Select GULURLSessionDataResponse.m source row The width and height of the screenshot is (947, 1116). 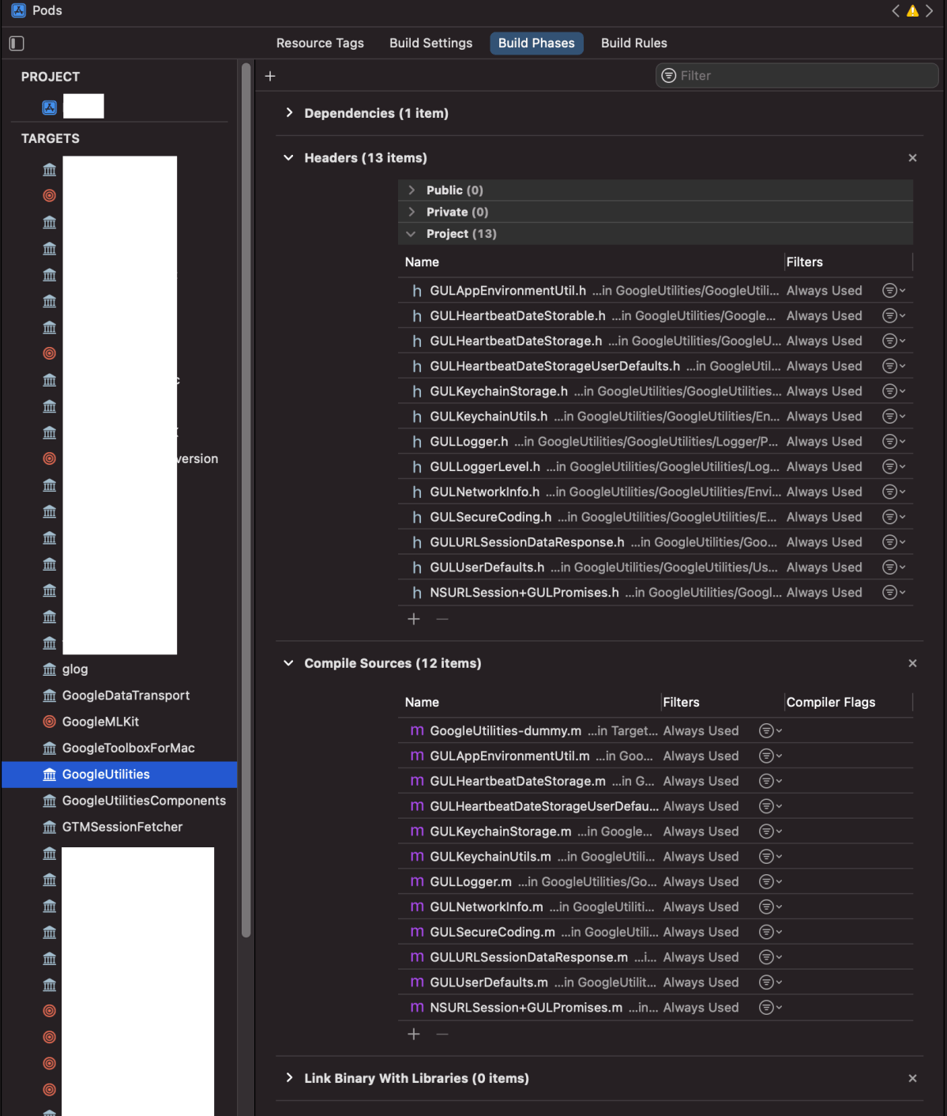pos(656,958)
